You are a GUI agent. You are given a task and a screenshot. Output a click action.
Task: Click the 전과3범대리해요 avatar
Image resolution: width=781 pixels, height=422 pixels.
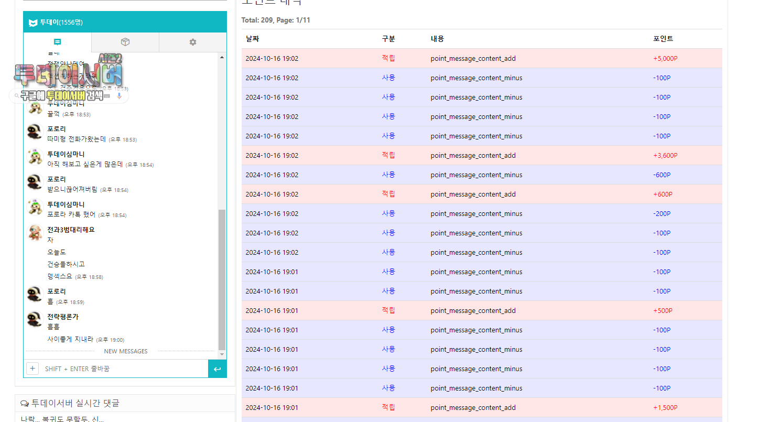(x=35, y=233)
